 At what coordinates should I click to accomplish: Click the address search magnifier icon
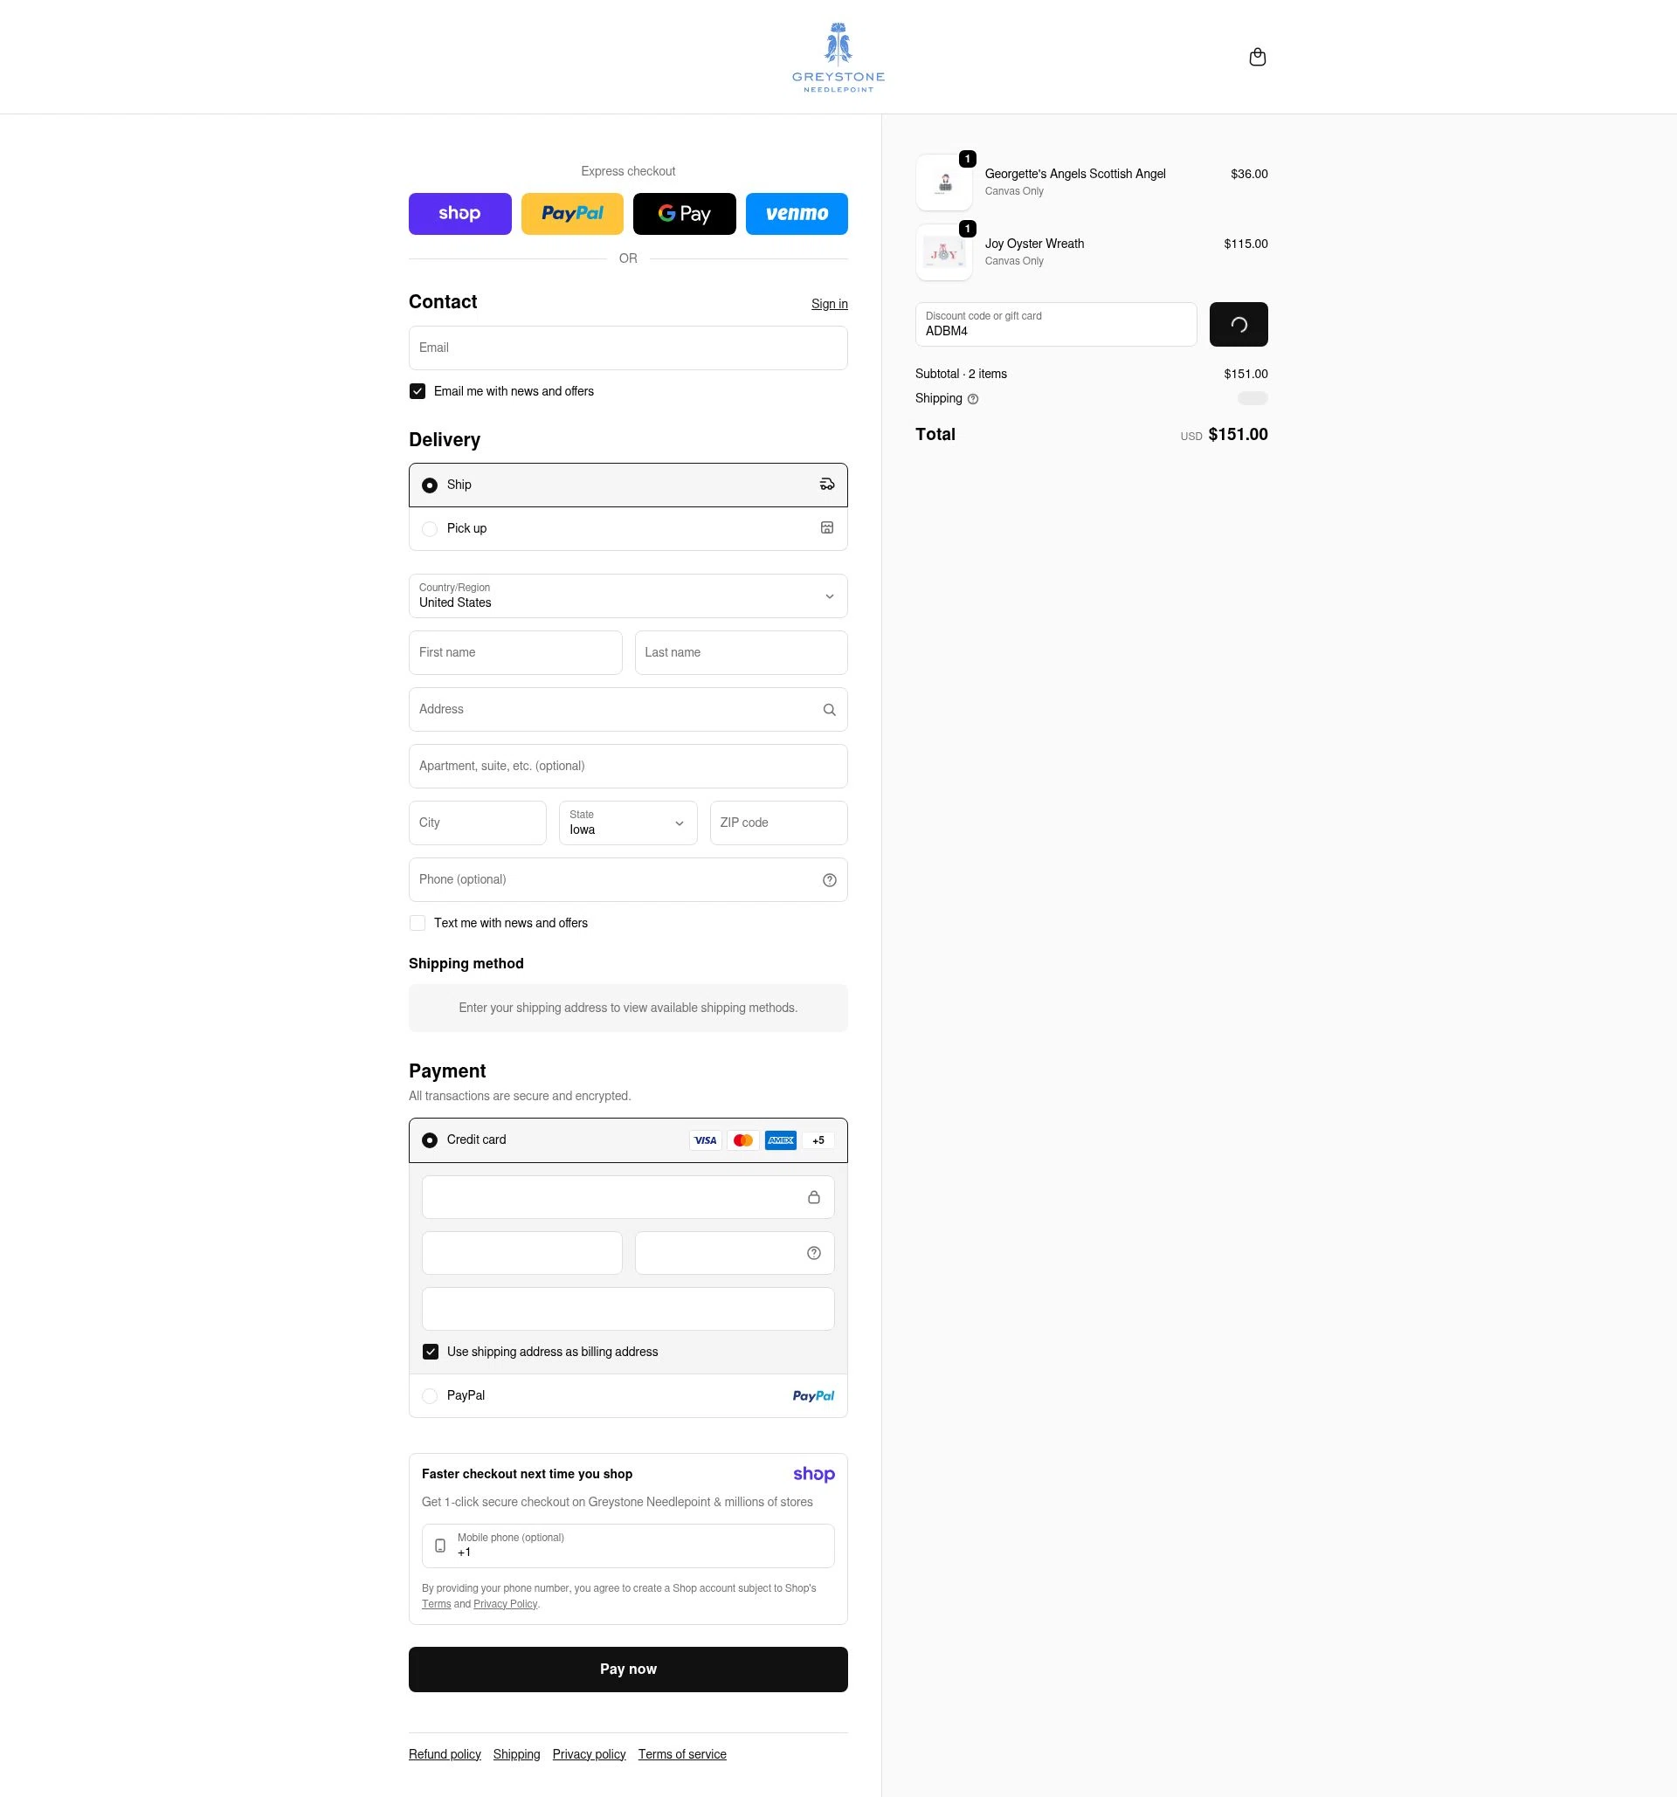[829, 710]
